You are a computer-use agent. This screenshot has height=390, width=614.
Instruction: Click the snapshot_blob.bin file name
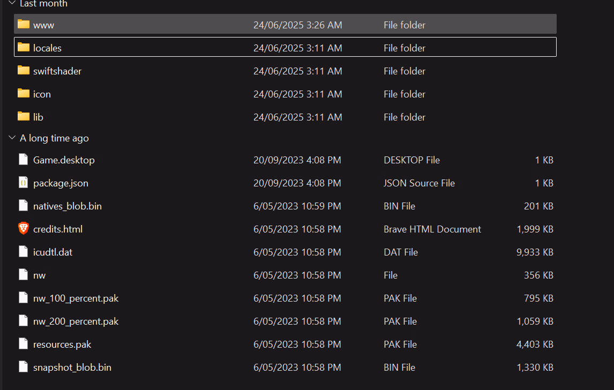[x=72, y=367]
